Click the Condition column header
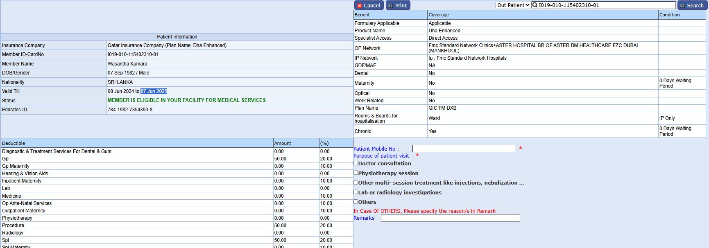709x248 pixels. tap(669, 15)
